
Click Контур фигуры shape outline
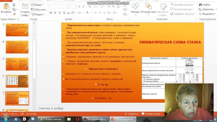[x=182, y=9]
